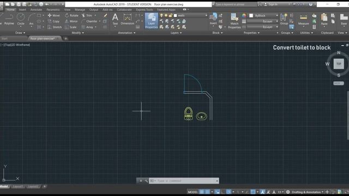Toggle layer lock padlock icon

tap(171, 15)
